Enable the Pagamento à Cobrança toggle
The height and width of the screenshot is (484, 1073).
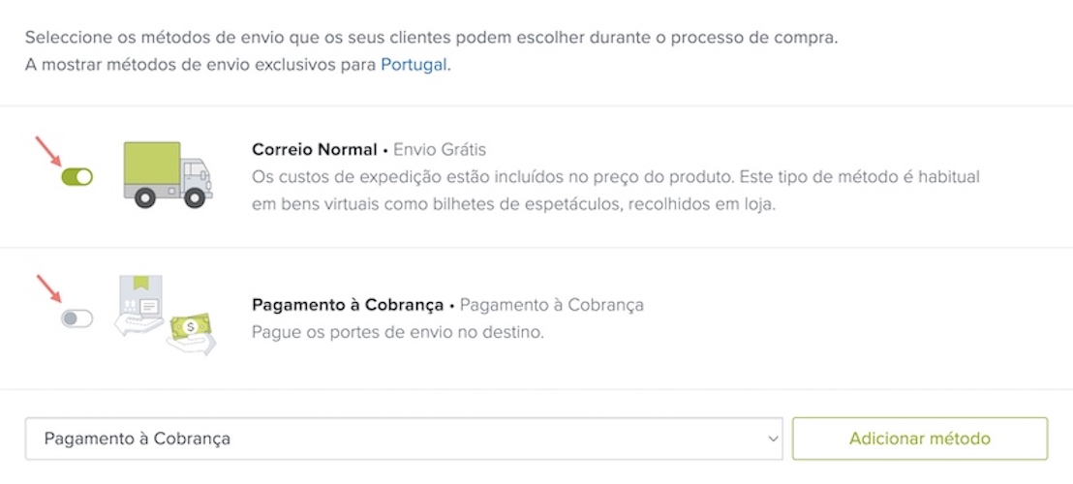coord(77,318)
